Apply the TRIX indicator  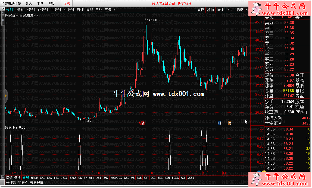(64, 178)
